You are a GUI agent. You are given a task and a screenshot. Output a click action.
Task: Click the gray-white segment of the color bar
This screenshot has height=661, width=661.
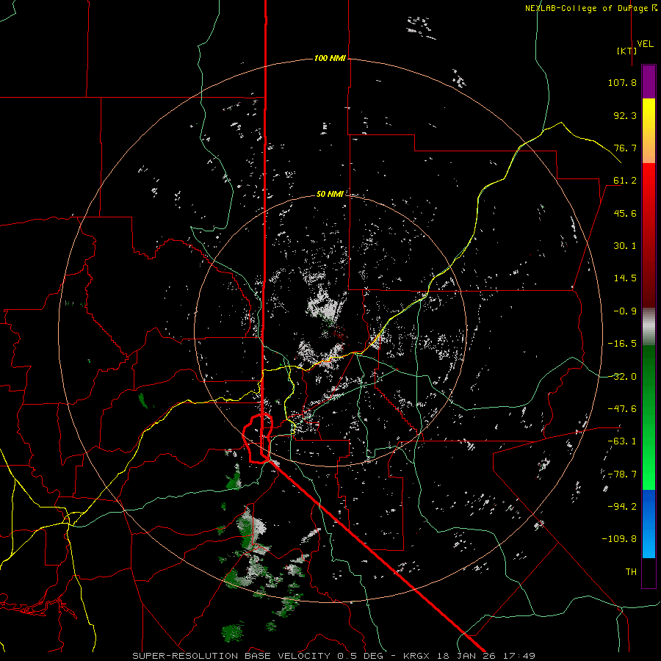649,327
